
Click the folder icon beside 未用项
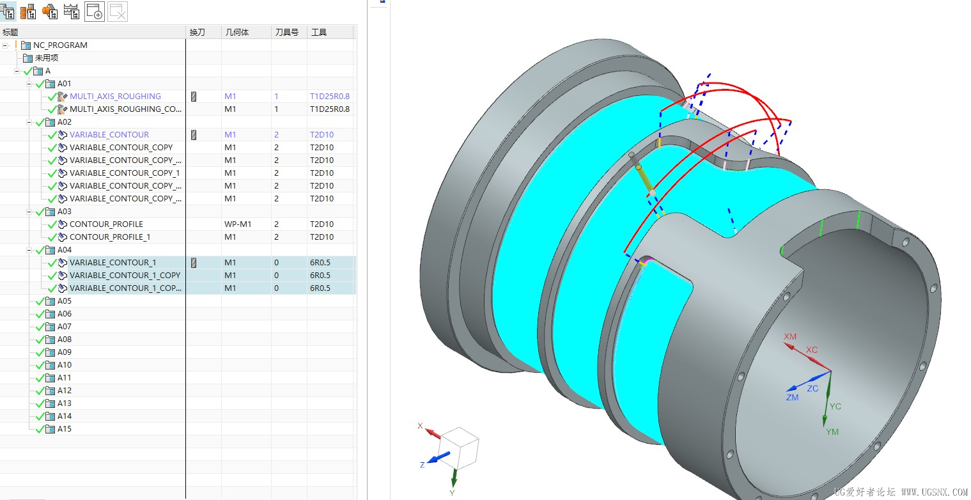click(x=27, y=58)
